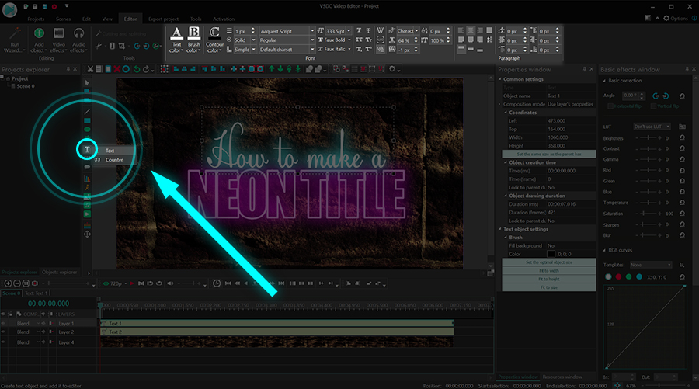The height and width of the screenshot is (389, 699).
Task: Open the Video effects menu
Action: [x=59, y=40]
